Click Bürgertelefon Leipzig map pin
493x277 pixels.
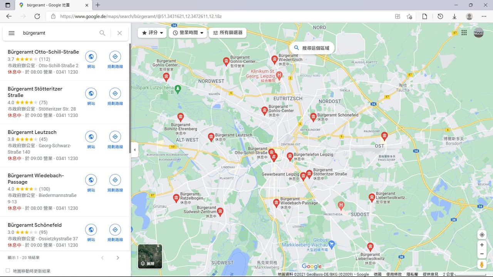(290, 156)
